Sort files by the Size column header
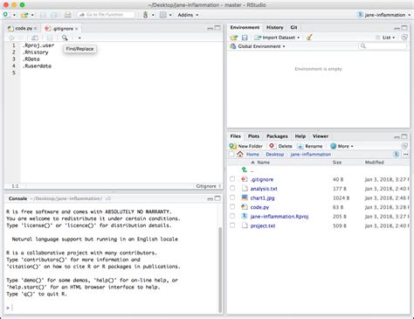Viewport: 414px width, 319px height. pos(337,163)
